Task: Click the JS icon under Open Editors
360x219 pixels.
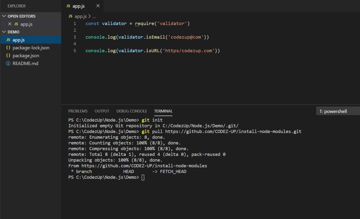Action: point(16,24)
